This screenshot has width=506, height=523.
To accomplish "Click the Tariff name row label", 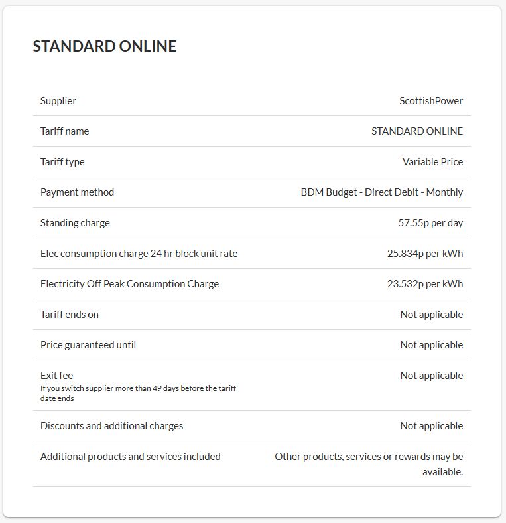I will [x=64, y=131].
